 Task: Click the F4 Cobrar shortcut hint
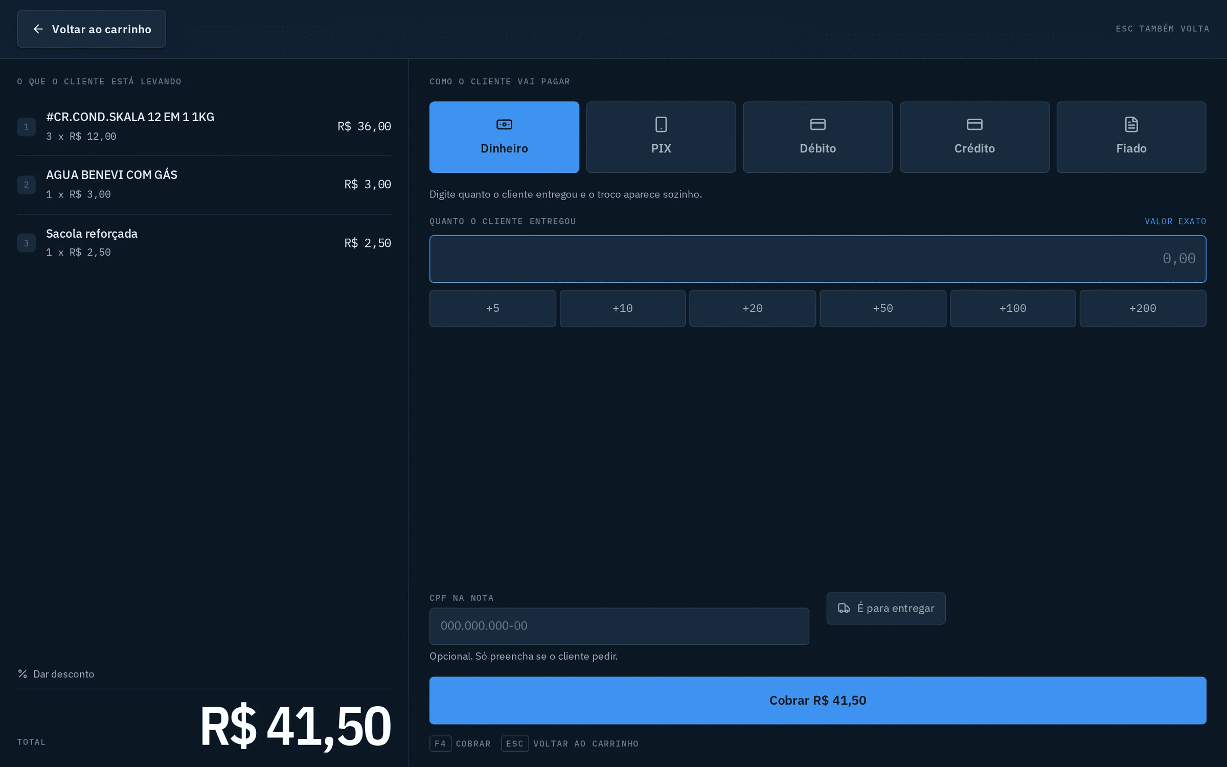pos(460,743)
